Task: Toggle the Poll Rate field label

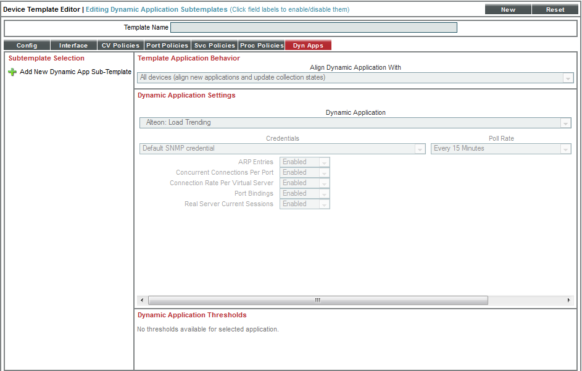Action: pos(501,139)
